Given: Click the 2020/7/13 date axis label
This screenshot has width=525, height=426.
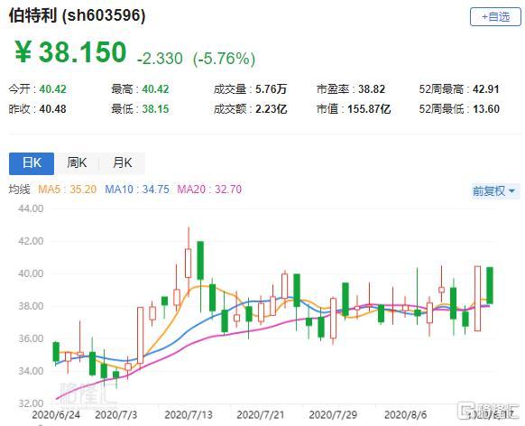Looking at the screenshot, I should [x=189, y=415].
